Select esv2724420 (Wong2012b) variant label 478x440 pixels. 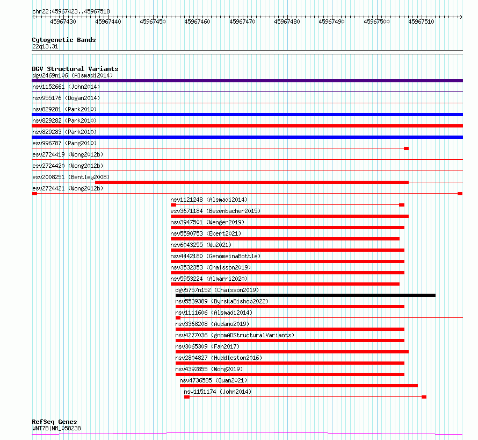click(68, 166)
